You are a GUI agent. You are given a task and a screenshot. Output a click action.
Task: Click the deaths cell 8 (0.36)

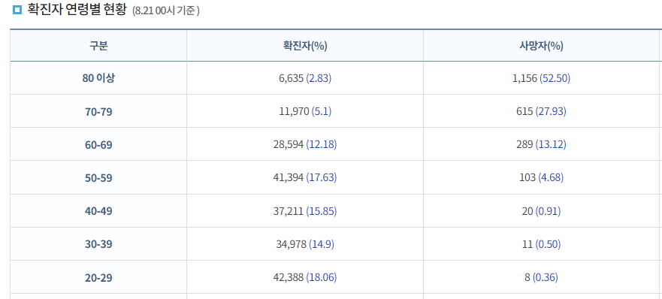(x=541, y=277)
